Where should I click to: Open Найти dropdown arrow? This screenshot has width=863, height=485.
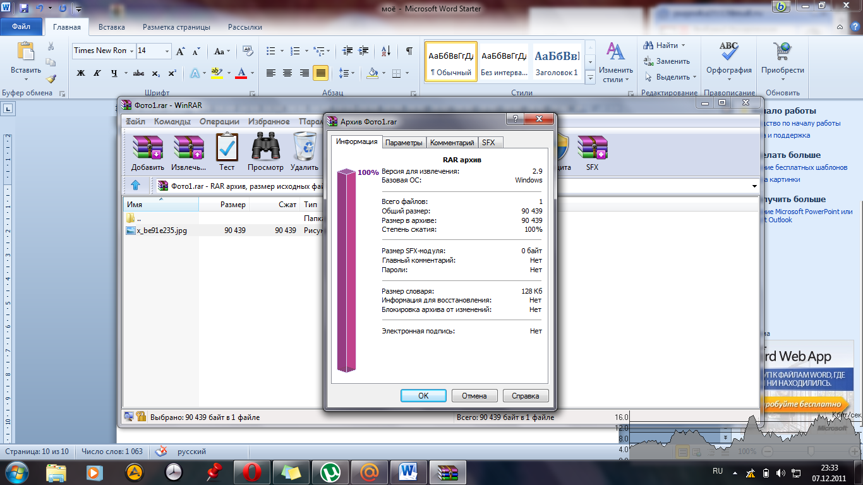(684, 45)
